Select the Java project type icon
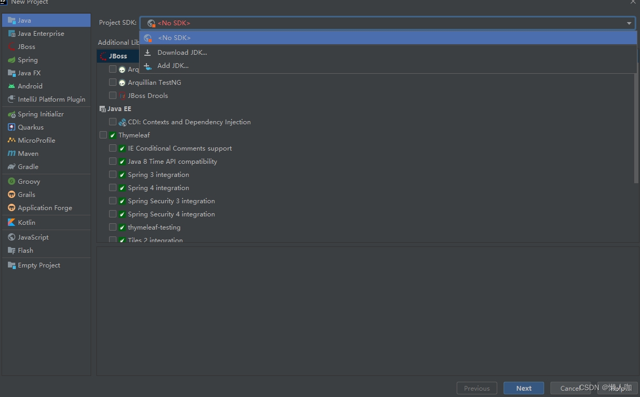 pyautogui.click(x=12, y=21)
